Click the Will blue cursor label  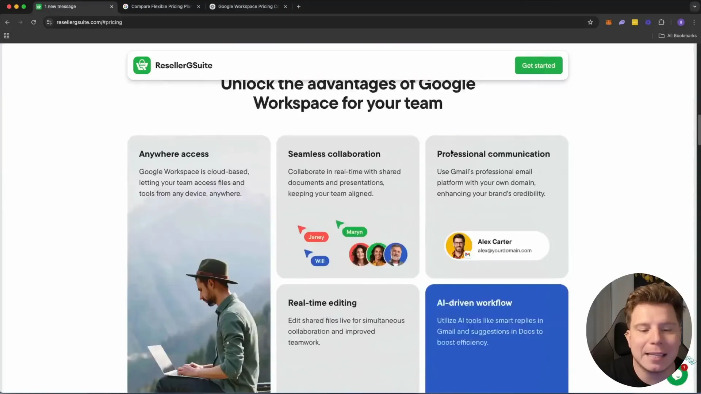(x=320, y=261)
